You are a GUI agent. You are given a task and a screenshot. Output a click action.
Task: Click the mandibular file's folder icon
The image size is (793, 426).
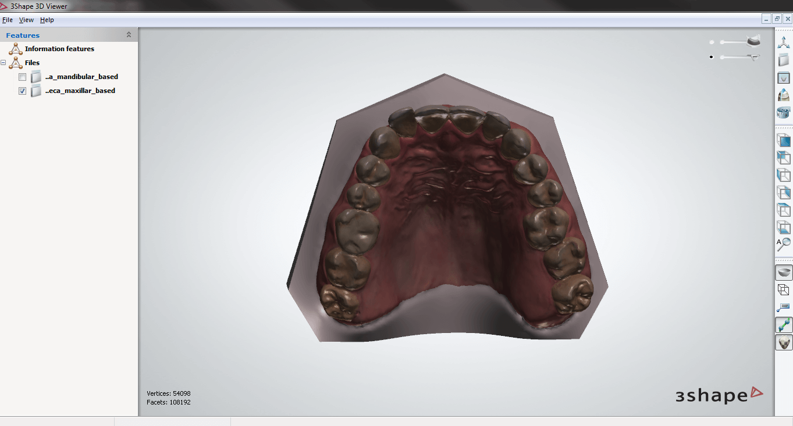[x=36, y=77]
